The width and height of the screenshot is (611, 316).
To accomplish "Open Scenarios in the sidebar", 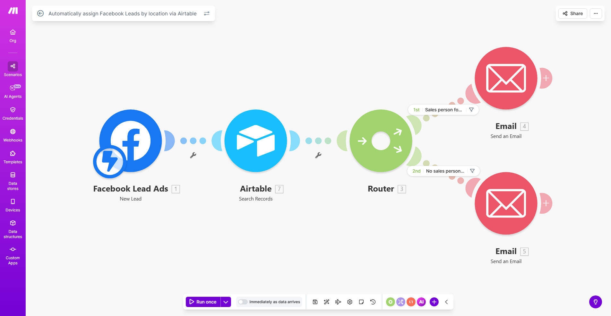I will (13, 69).
